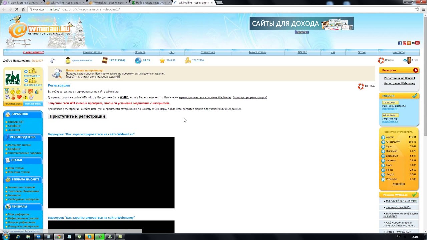
Task: Open the Odnoklassniki social icon
Action: tap(409, 43)
